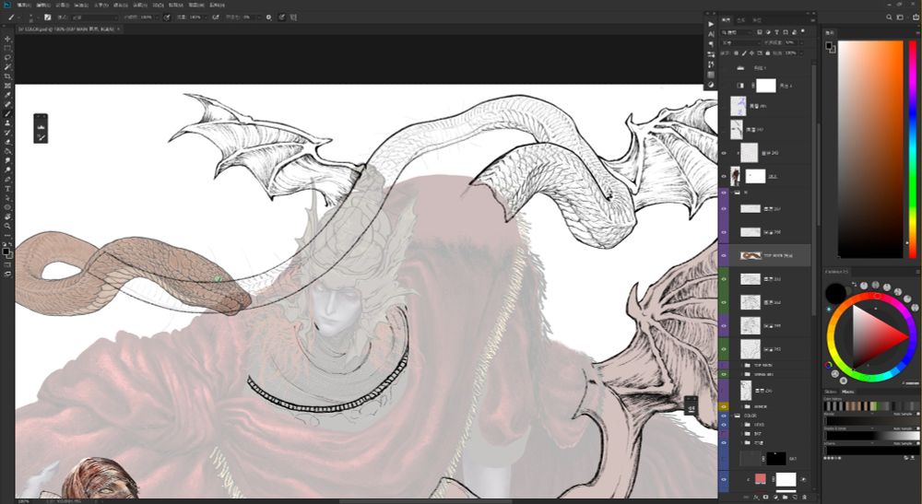
Task: Toggle pressure for opacity button
Action: (168, 18)
